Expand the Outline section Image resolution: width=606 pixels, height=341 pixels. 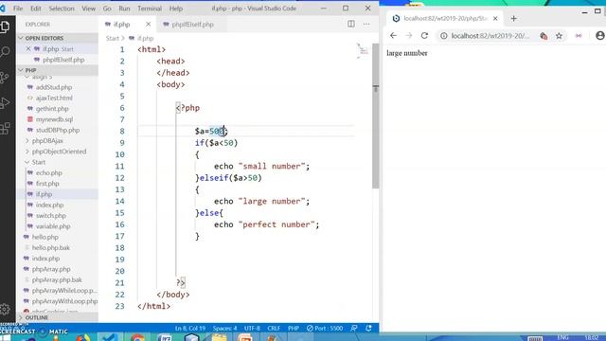click(x=57, y=317)
